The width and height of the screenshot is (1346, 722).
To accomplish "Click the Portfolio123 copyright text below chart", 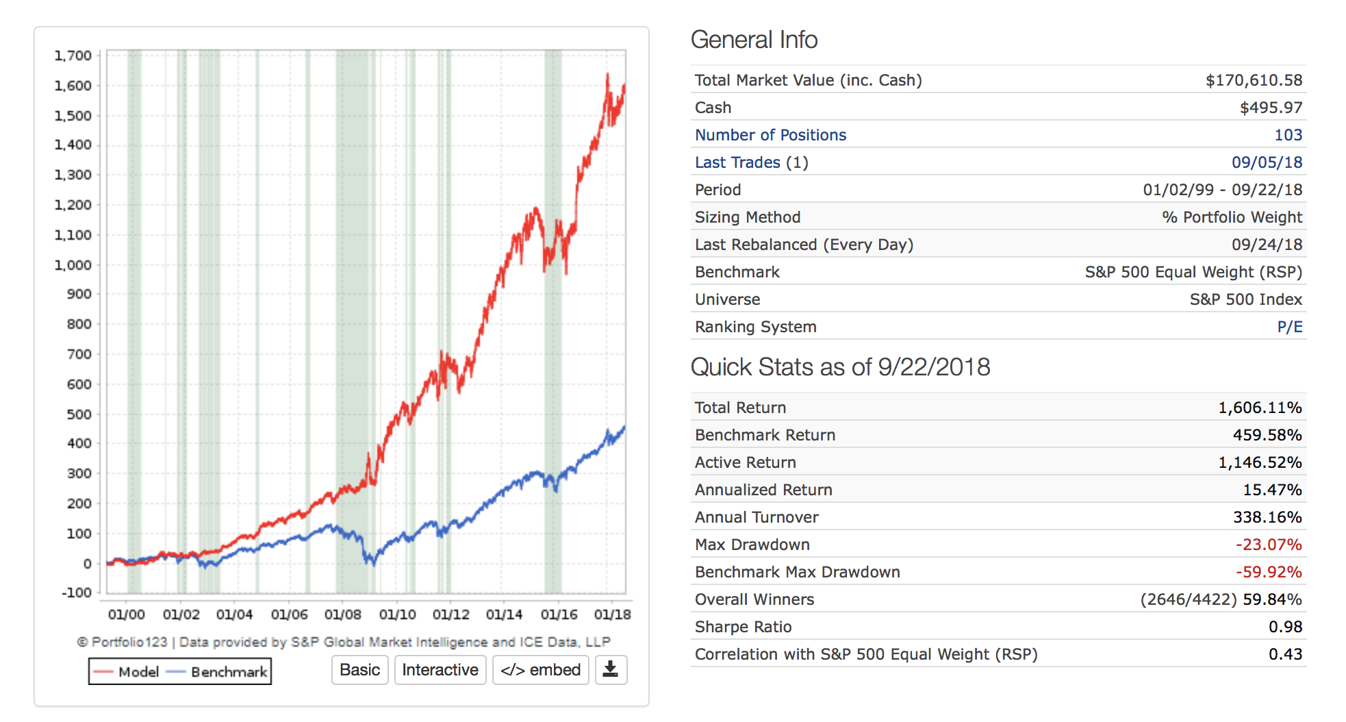I will point(343,642).
